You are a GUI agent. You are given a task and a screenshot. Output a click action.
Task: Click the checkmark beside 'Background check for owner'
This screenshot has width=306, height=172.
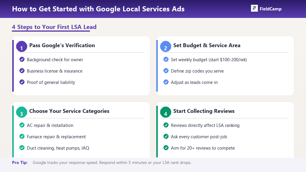coord(22,59)
